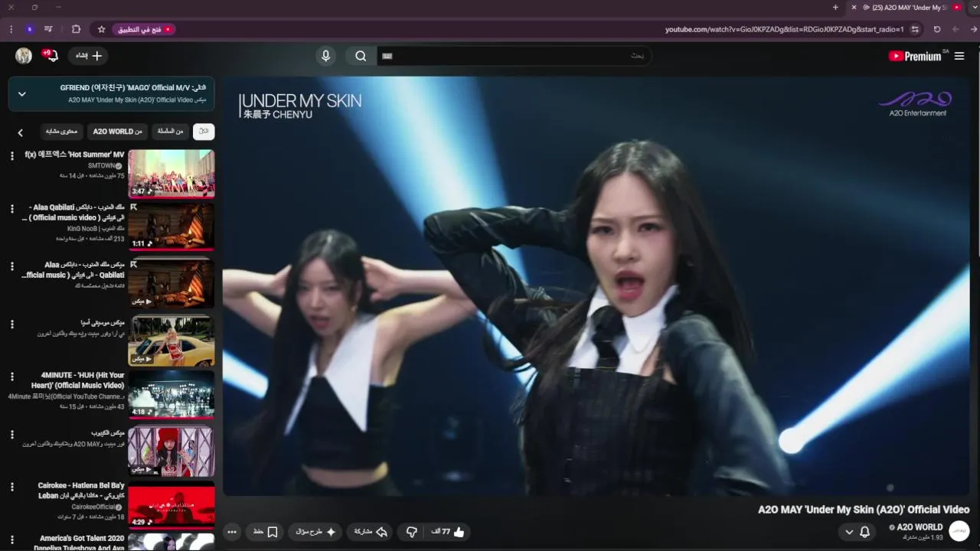Open the YouTube guide hamburger menu
The image size is (980, 551).
(959, 56)
